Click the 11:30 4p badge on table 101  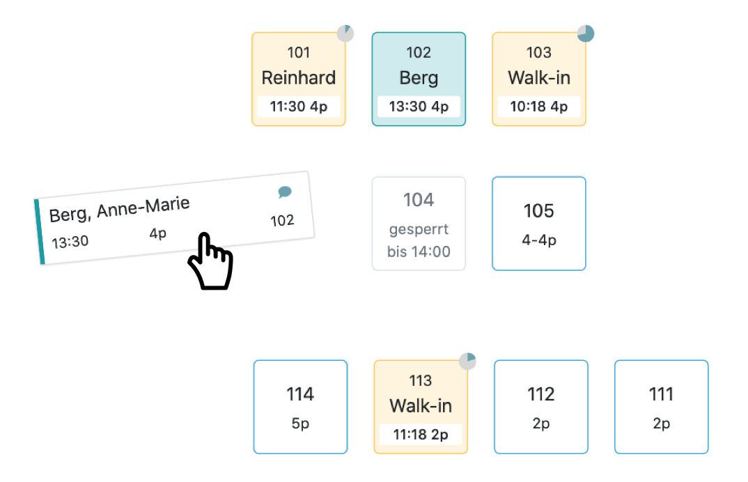click(x=298, y=107)
